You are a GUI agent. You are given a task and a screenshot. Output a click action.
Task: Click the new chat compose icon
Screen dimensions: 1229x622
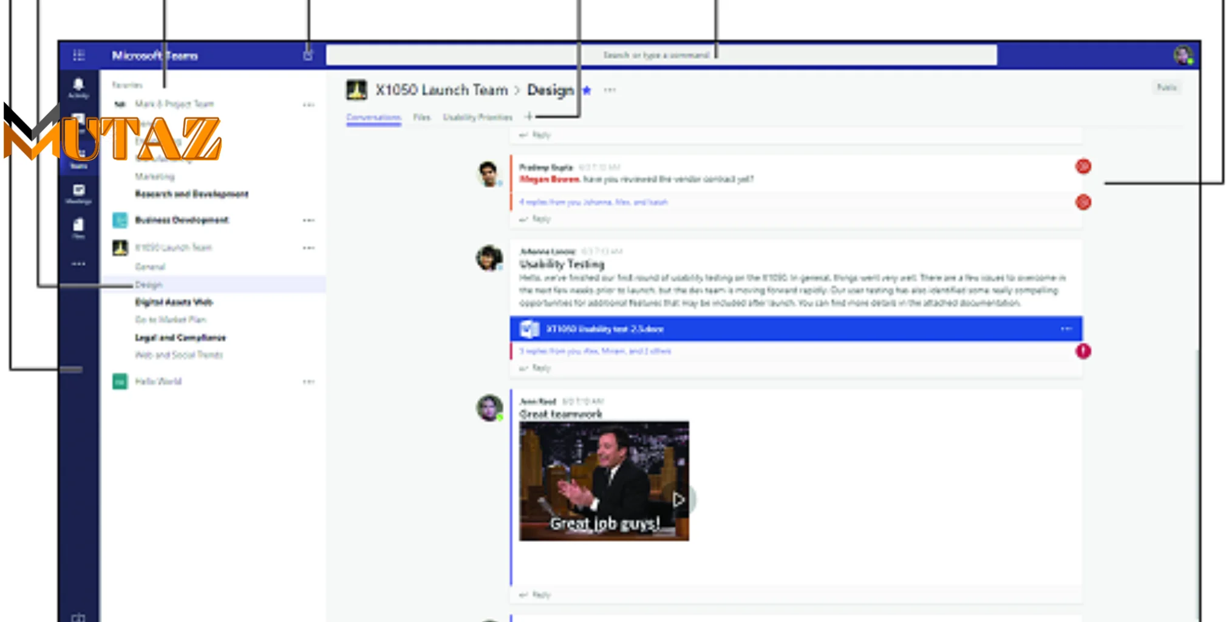tap(308, 55)
